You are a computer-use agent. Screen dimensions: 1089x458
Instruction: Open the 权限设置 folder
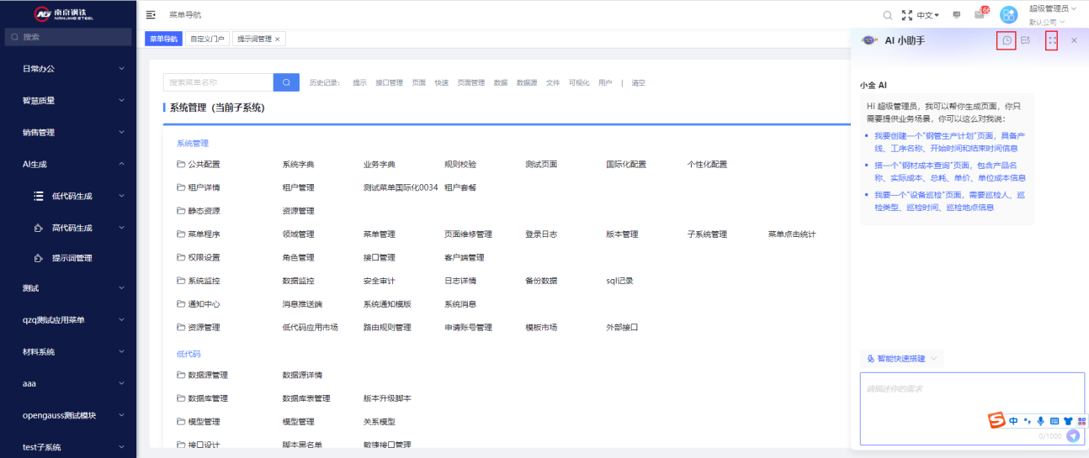coord(198,257)
